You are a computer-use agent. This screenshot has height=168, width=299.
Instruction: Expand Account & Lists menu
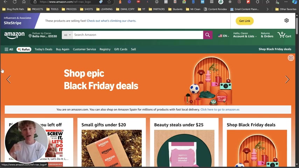[245, 35]
